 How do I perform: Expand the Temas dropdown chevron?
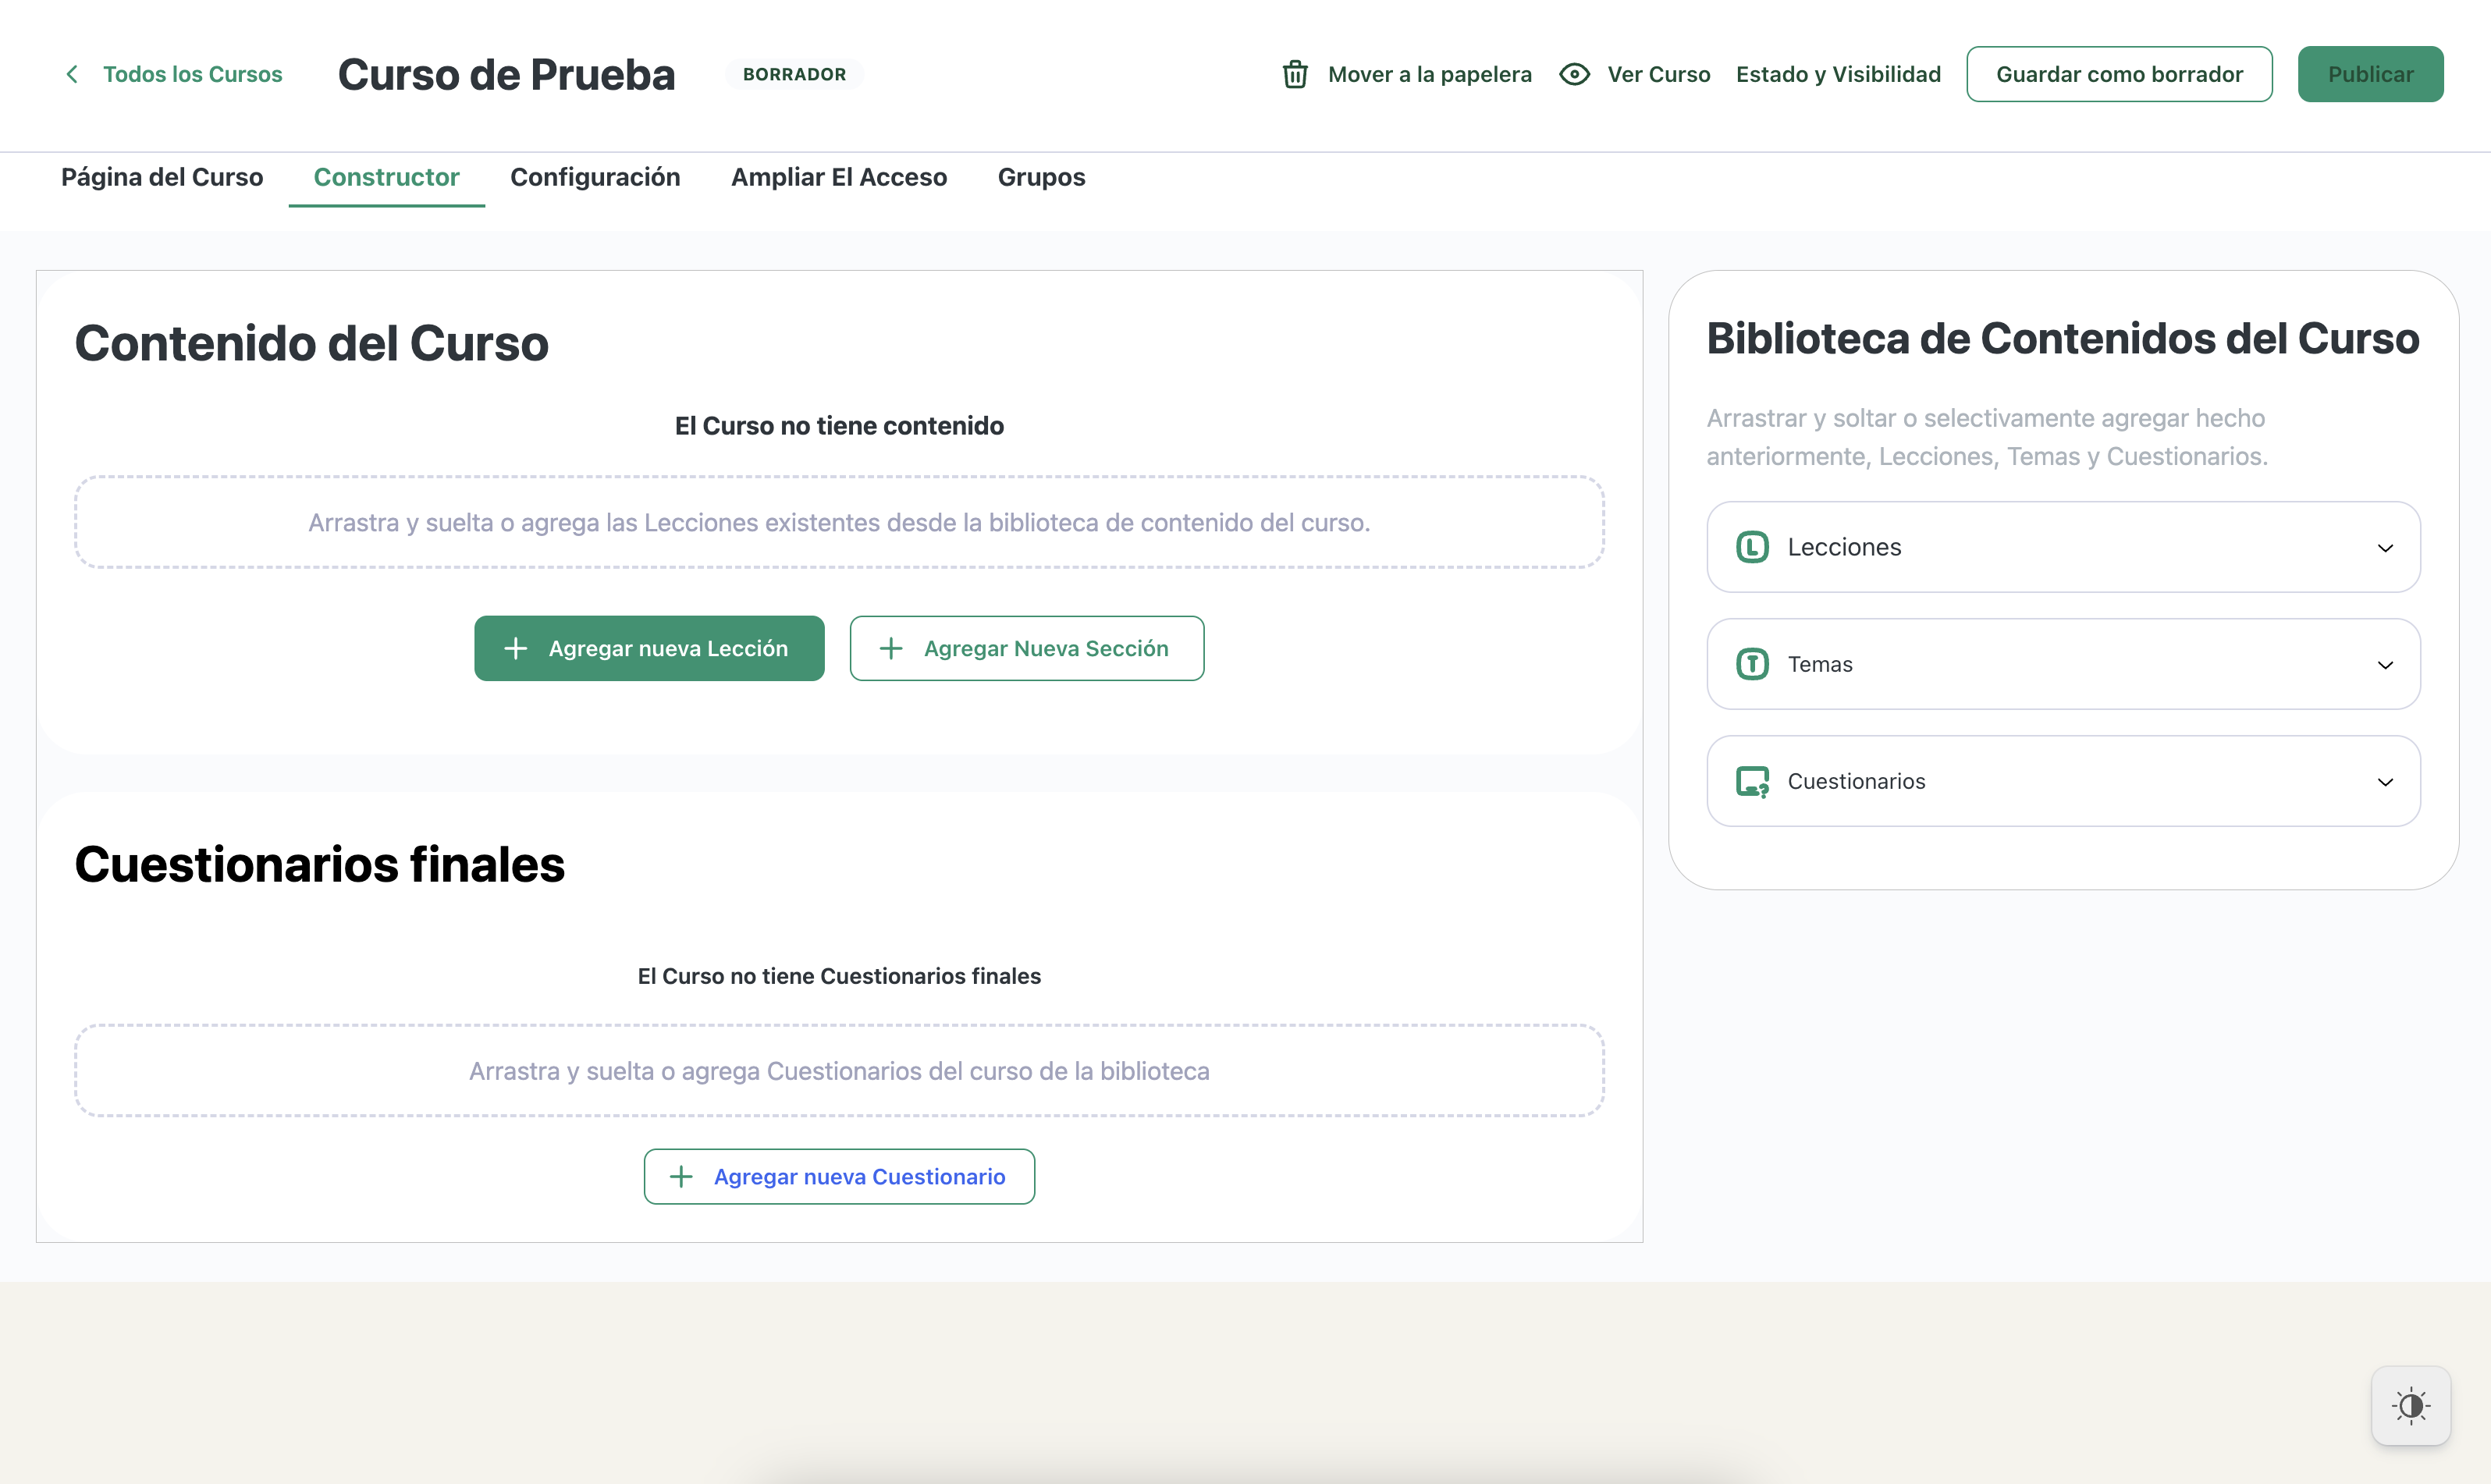click(2385, 665)
